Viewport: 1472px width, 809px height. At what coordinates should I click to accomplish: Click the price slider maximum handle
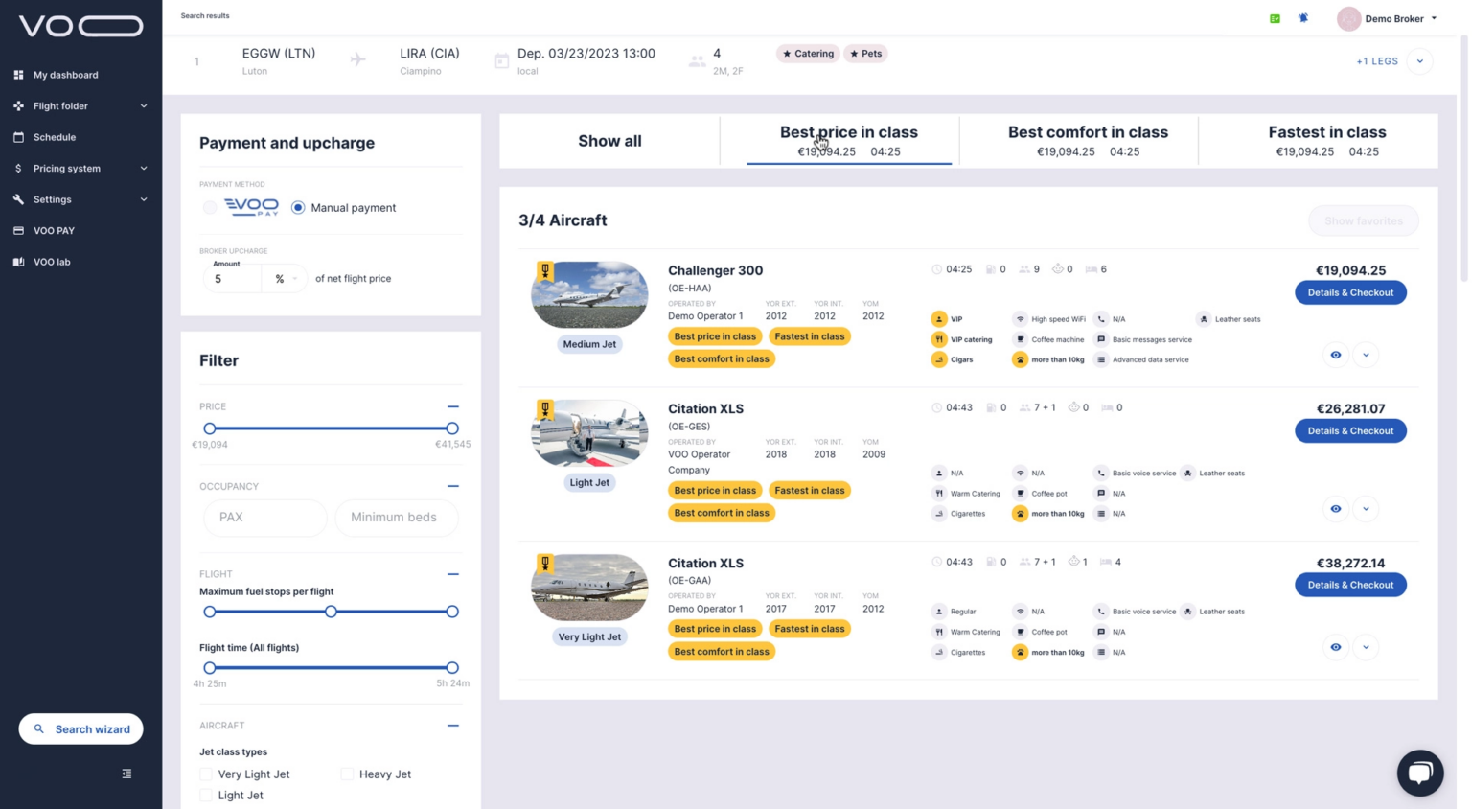point(452,428)
